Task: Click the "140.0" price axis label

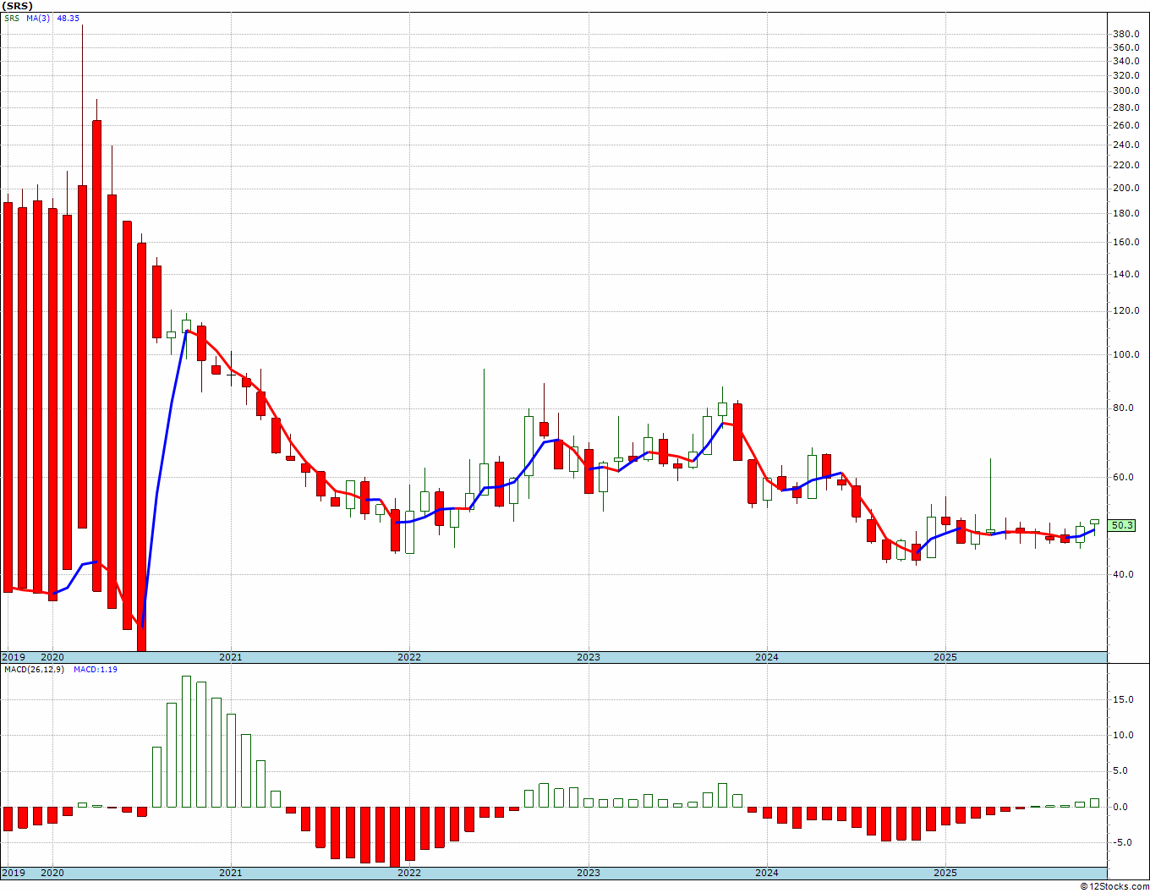Action: pyautogui.click(x=1125, y=274)
